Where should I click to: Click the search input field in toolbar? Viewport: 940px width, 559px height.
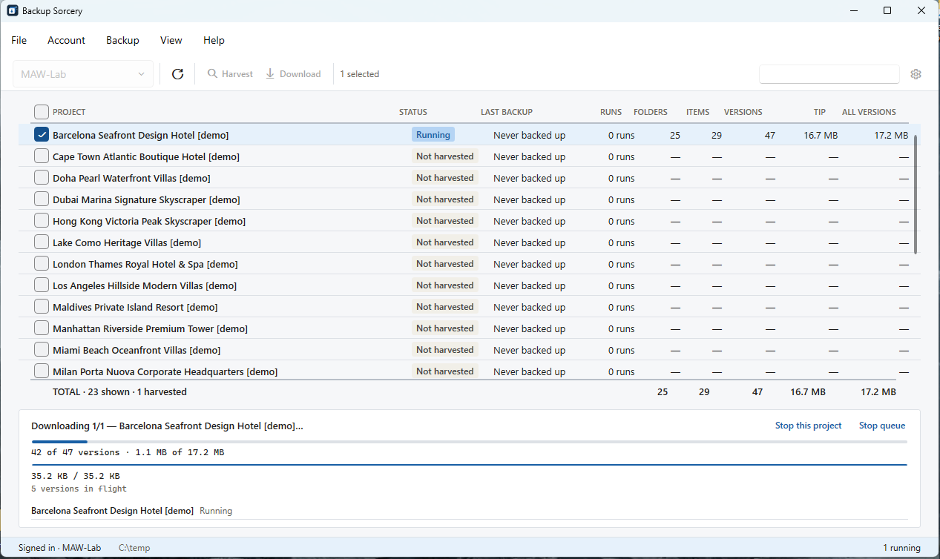tap(829, 74)
